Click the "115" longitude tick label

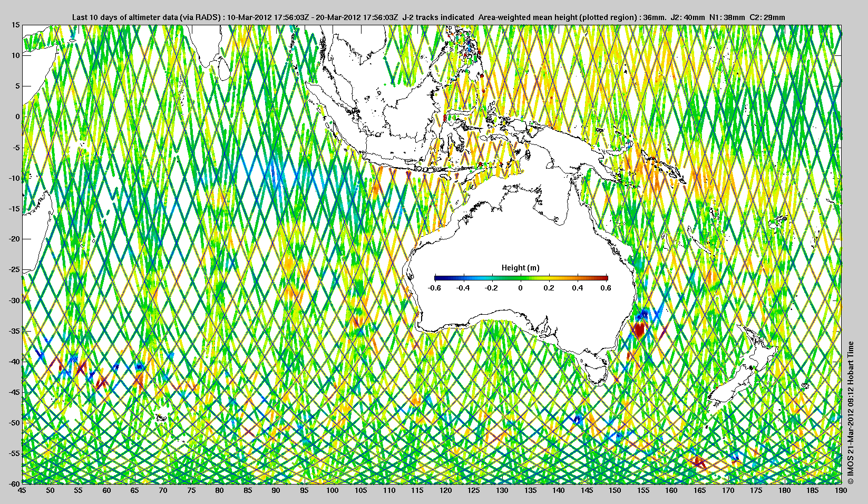point(417,490)
